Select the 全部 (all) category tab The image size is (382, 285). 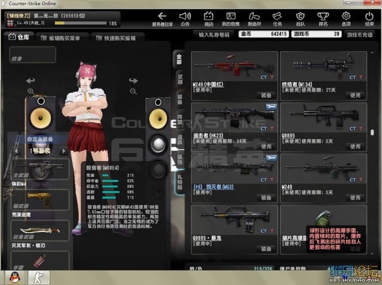(x=179, y=60)
